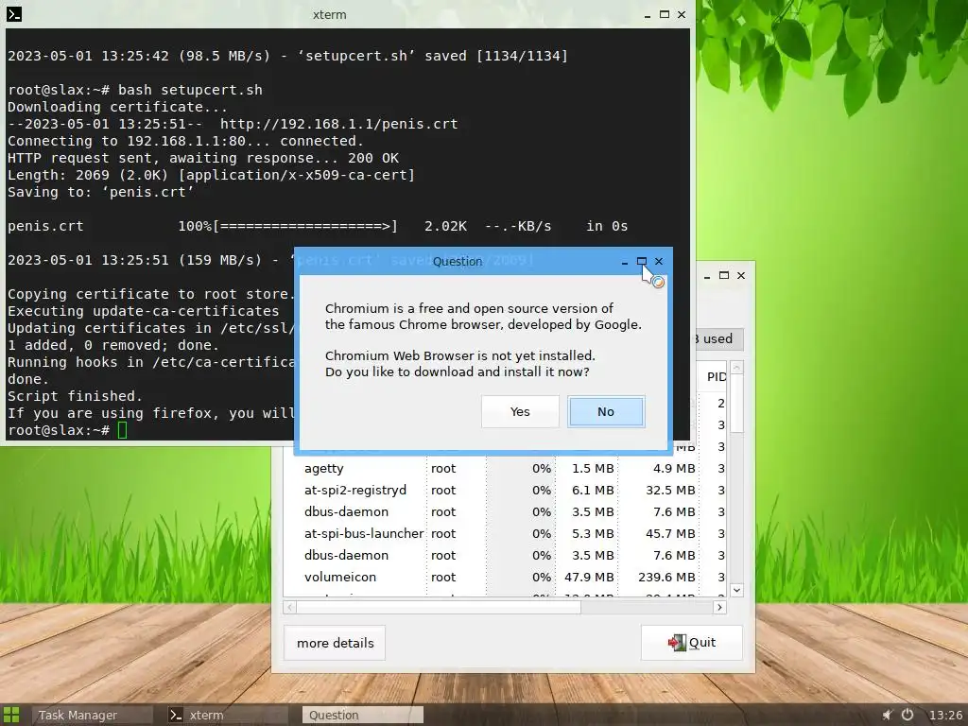968x726 pixels.
Task: Select the volumeicon process row
Action: pos(505,577)
